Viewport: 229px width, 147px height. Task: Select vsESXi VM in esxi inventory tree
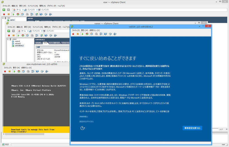(12, 20)
